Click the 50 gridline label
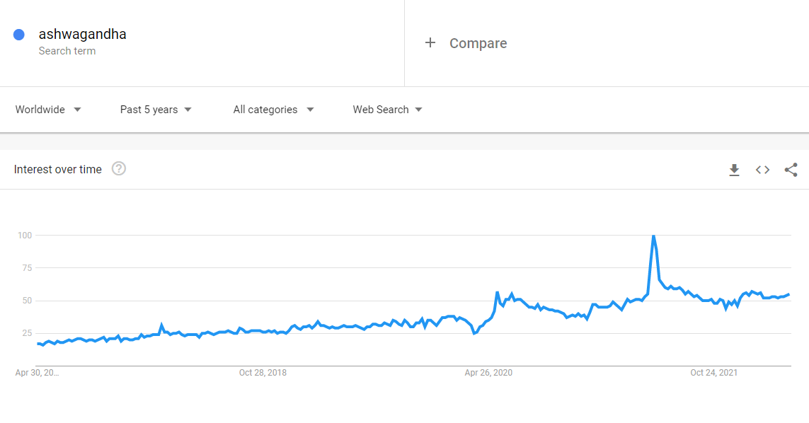The width and height of the screenshot is (809, 423). click(27, 300)
